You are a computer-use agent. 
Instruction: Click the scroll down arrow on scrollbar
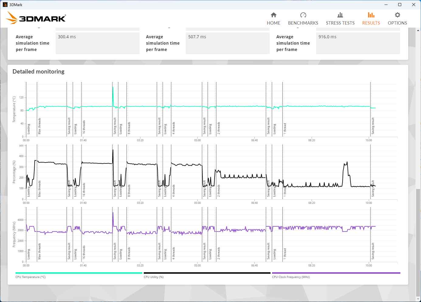pyautogui.click(x=418, y=299)
